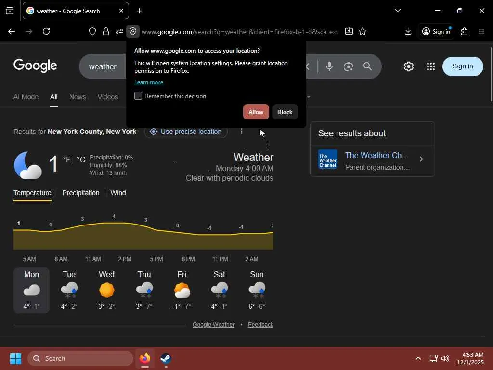
Task: Click the Firefox account Sign in button
Action: (436, 31)
